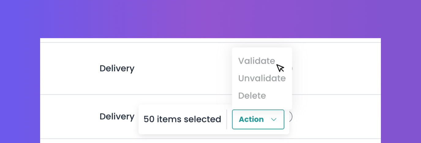Click the '50 items selected' label
This screenshot has width=421, height=143.
tap(182, 119)
